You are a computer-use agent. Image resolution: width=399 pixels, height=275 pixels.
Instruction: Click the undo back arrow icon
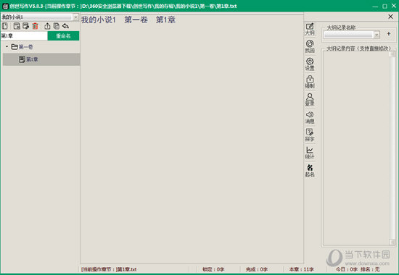[x=65, y=26]
